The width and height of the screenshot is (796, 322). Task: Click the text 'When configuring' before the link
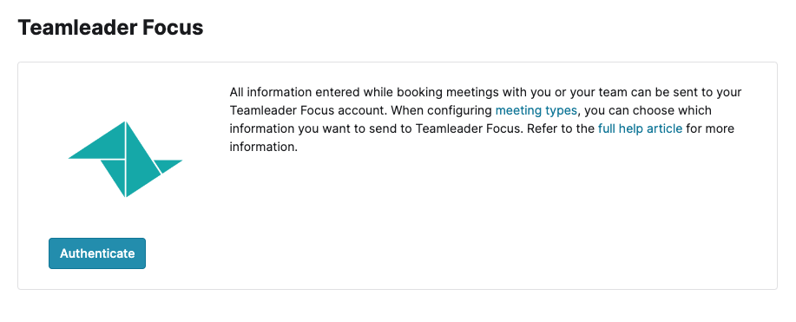pyautogui.click(x=442, y=110)
